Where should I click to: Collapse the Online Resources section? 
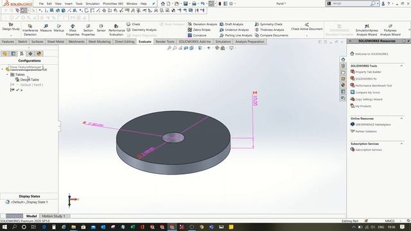coord(401,118)
